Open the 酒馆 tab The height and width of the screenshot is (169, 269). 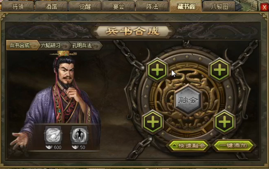point(51,6)
